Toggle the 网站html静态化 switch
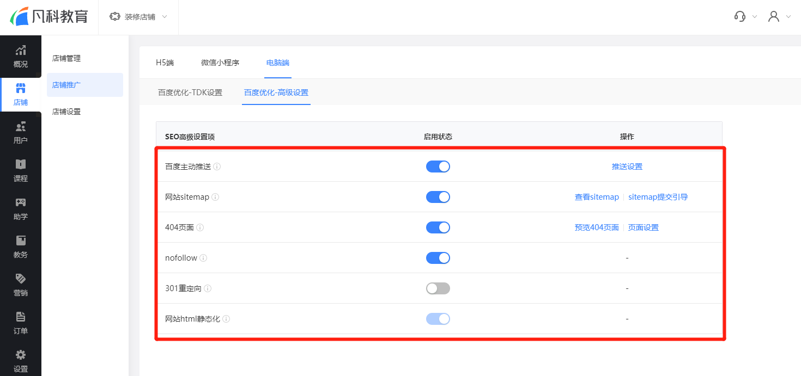 pyautogui.click(x=438, y=319)
